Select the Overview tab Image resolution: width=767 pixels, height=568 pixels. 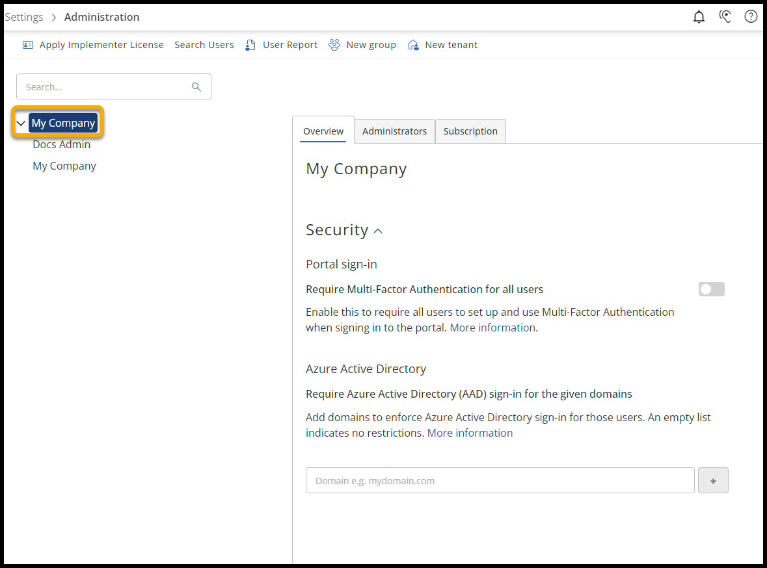pyautogui.click(x=323, y=131)
